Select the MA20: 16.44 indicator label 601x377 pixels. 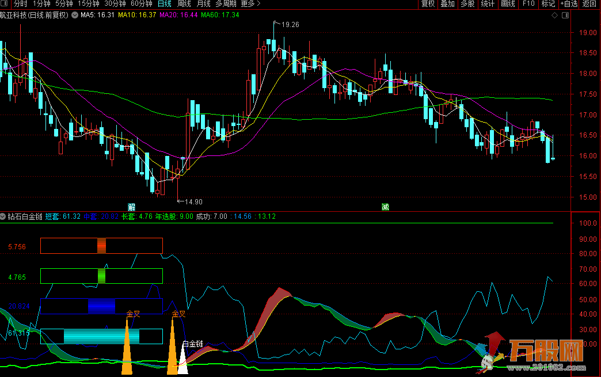click(178, 15)
